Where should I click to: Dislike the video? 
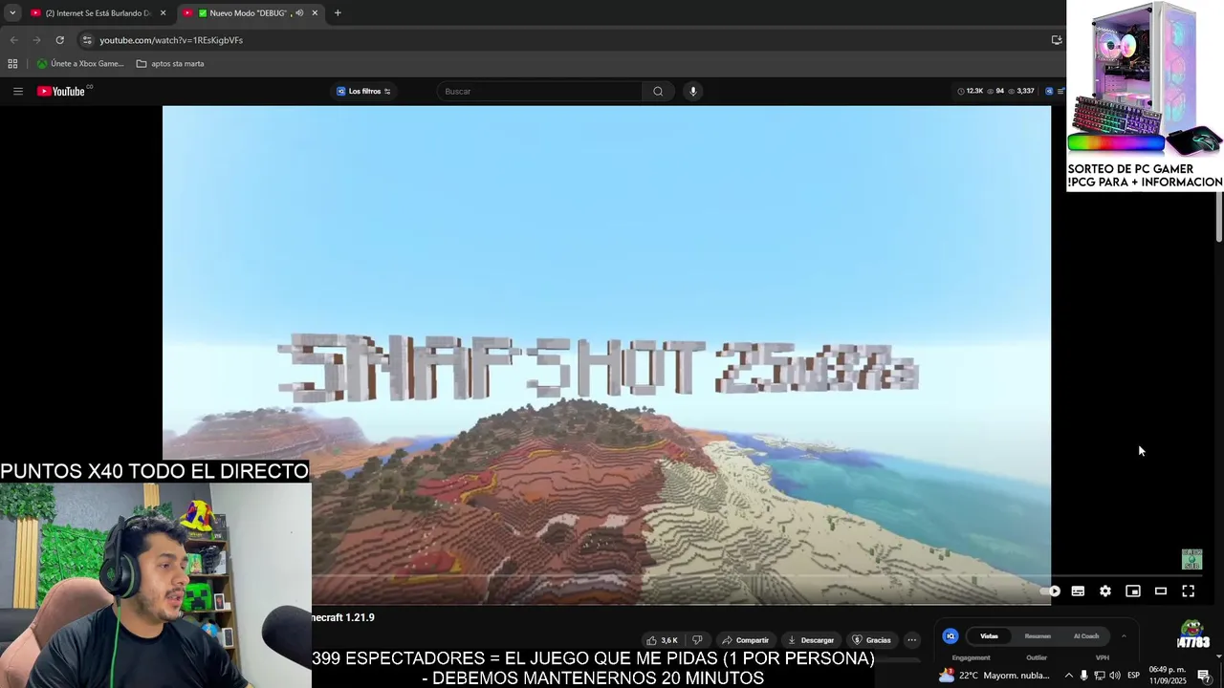697,640
